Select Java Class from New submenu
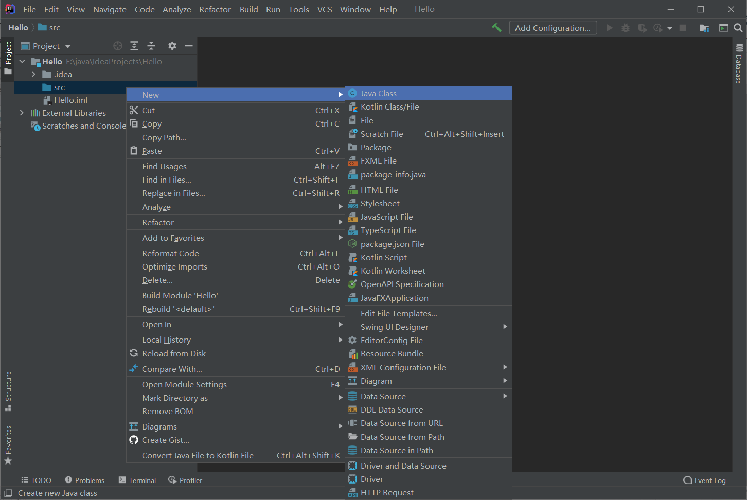The width and height of the screenshot is (747, 500). point(378,93)
